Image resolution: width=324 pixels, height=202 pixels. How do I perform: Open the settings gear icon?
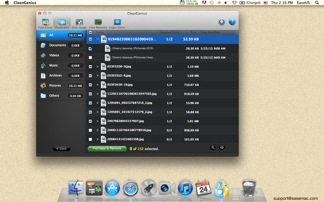point(222,22)
